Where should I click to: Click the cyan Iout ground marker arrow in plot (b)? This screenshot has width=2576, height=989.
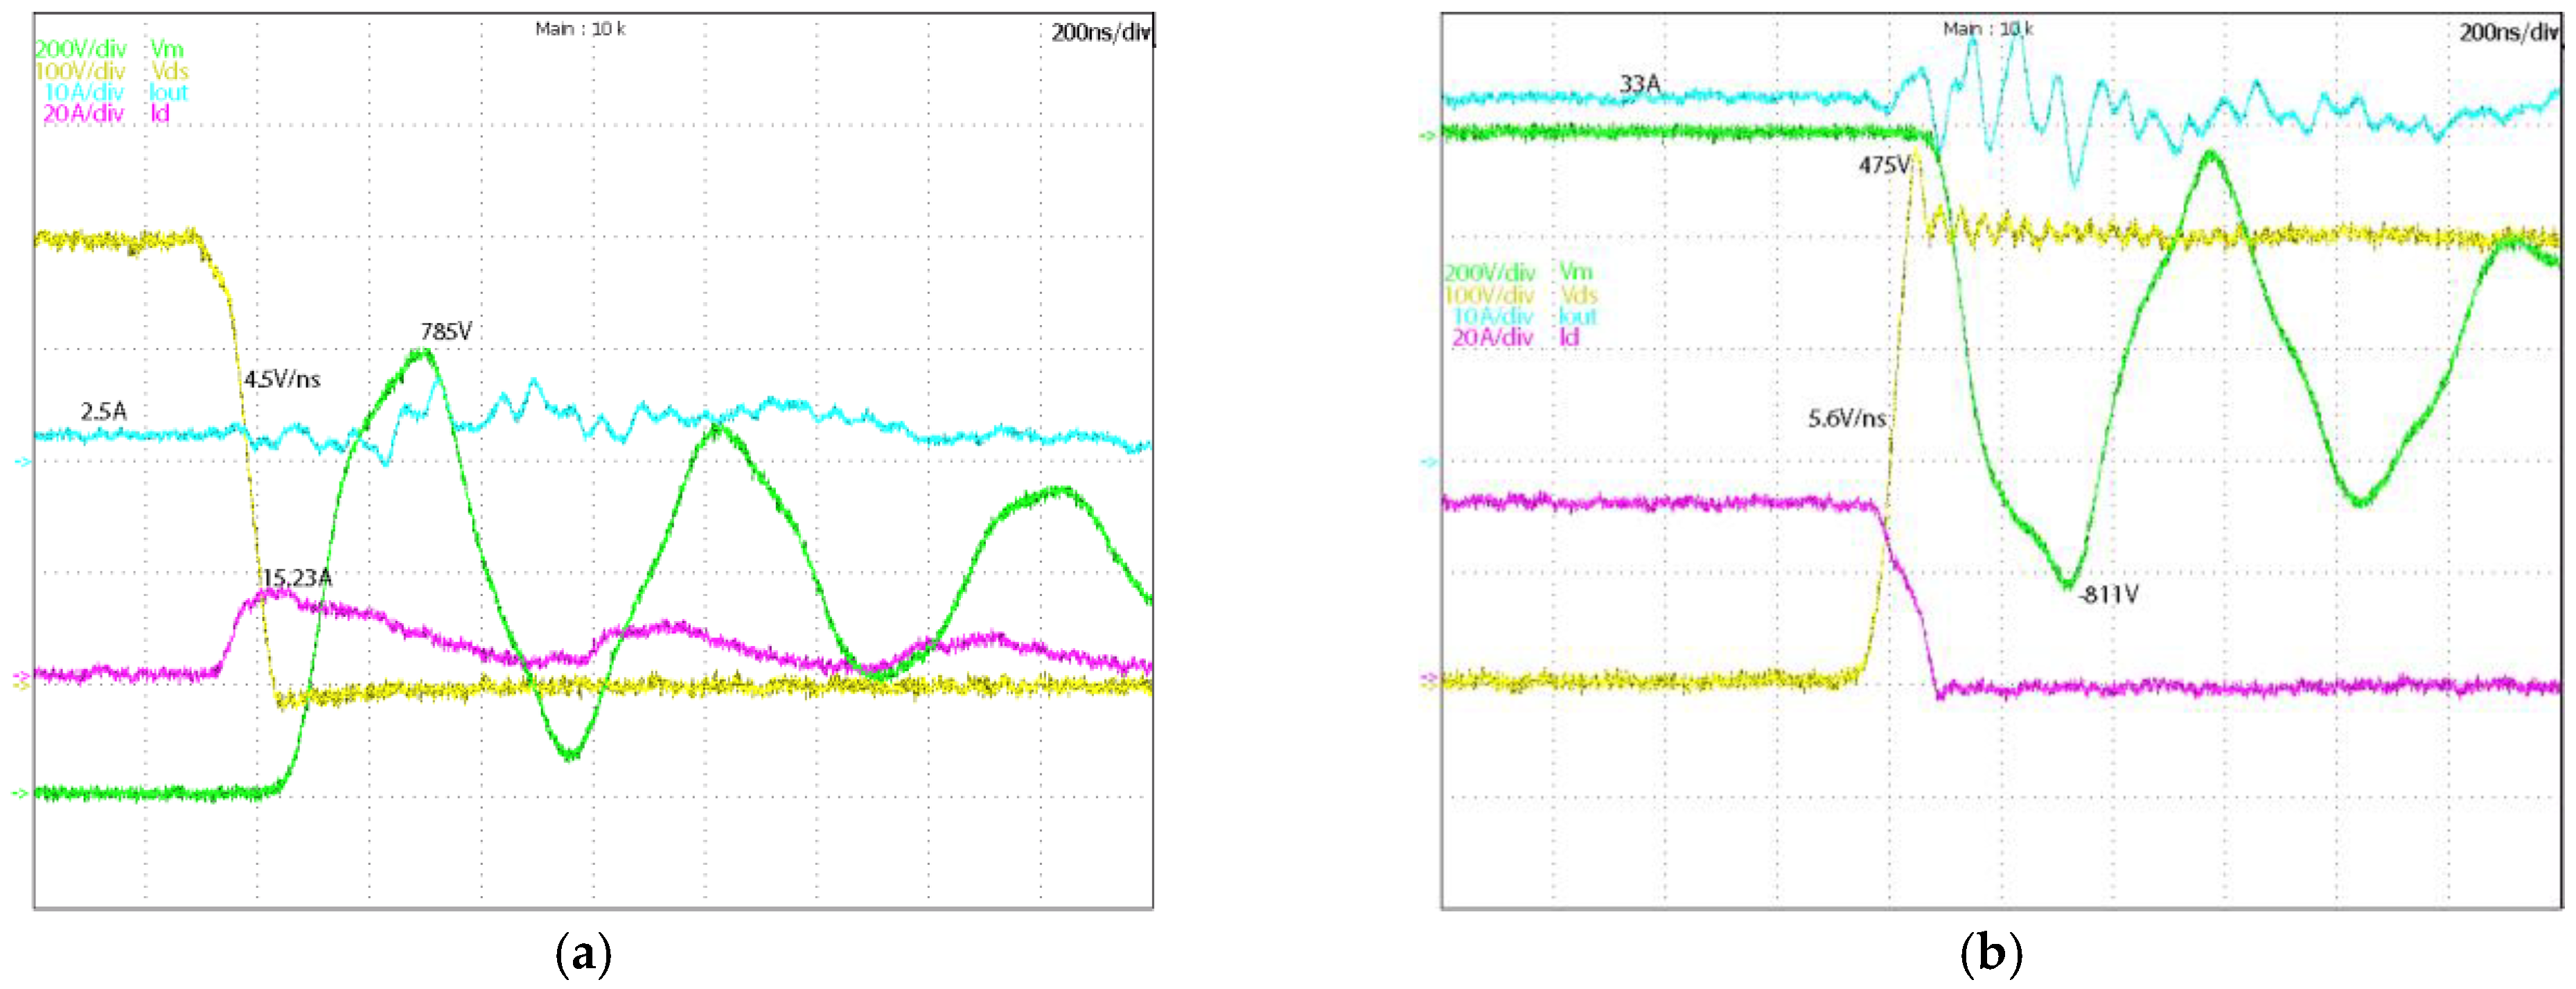[1431, 462]
